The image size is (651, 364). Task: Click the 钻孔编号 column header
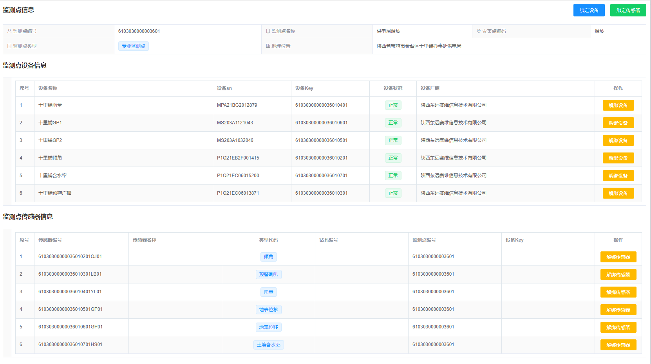tap(329, 240)
